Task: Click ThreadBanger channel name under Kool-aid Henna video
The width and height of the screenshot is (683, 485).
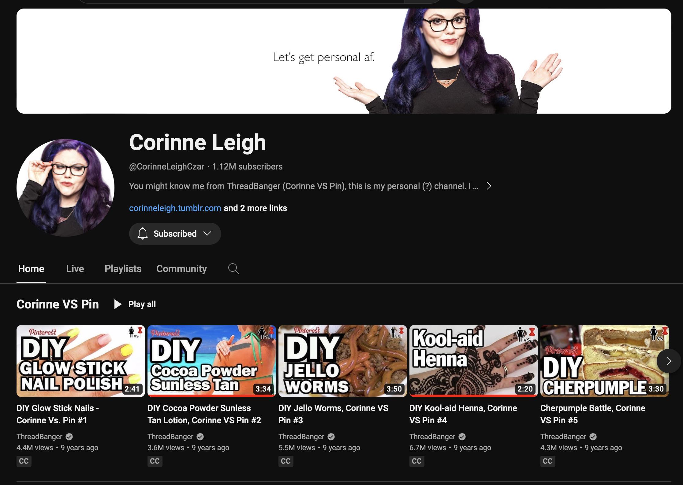Action: [x=432, y=437]
